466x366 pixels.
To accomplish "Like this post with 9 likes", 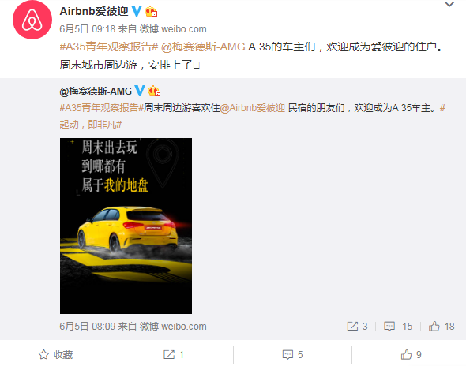I will (411, 354).
